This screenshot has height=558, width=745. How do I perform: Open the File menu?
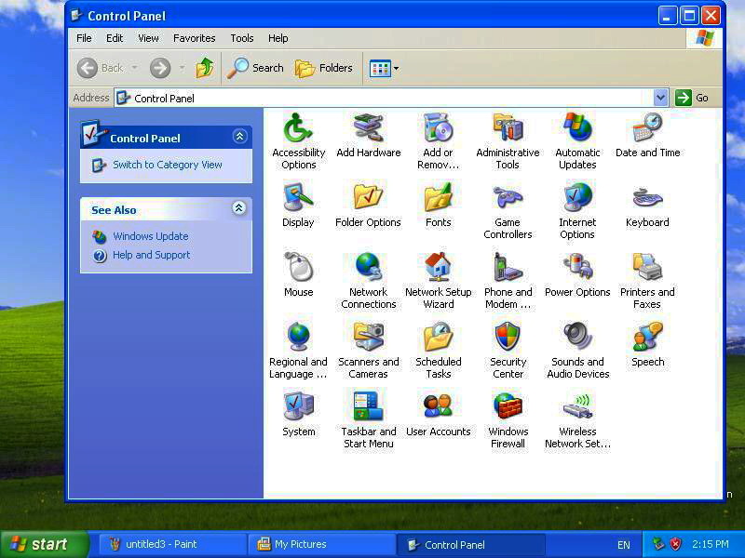(x=84, y=38)
